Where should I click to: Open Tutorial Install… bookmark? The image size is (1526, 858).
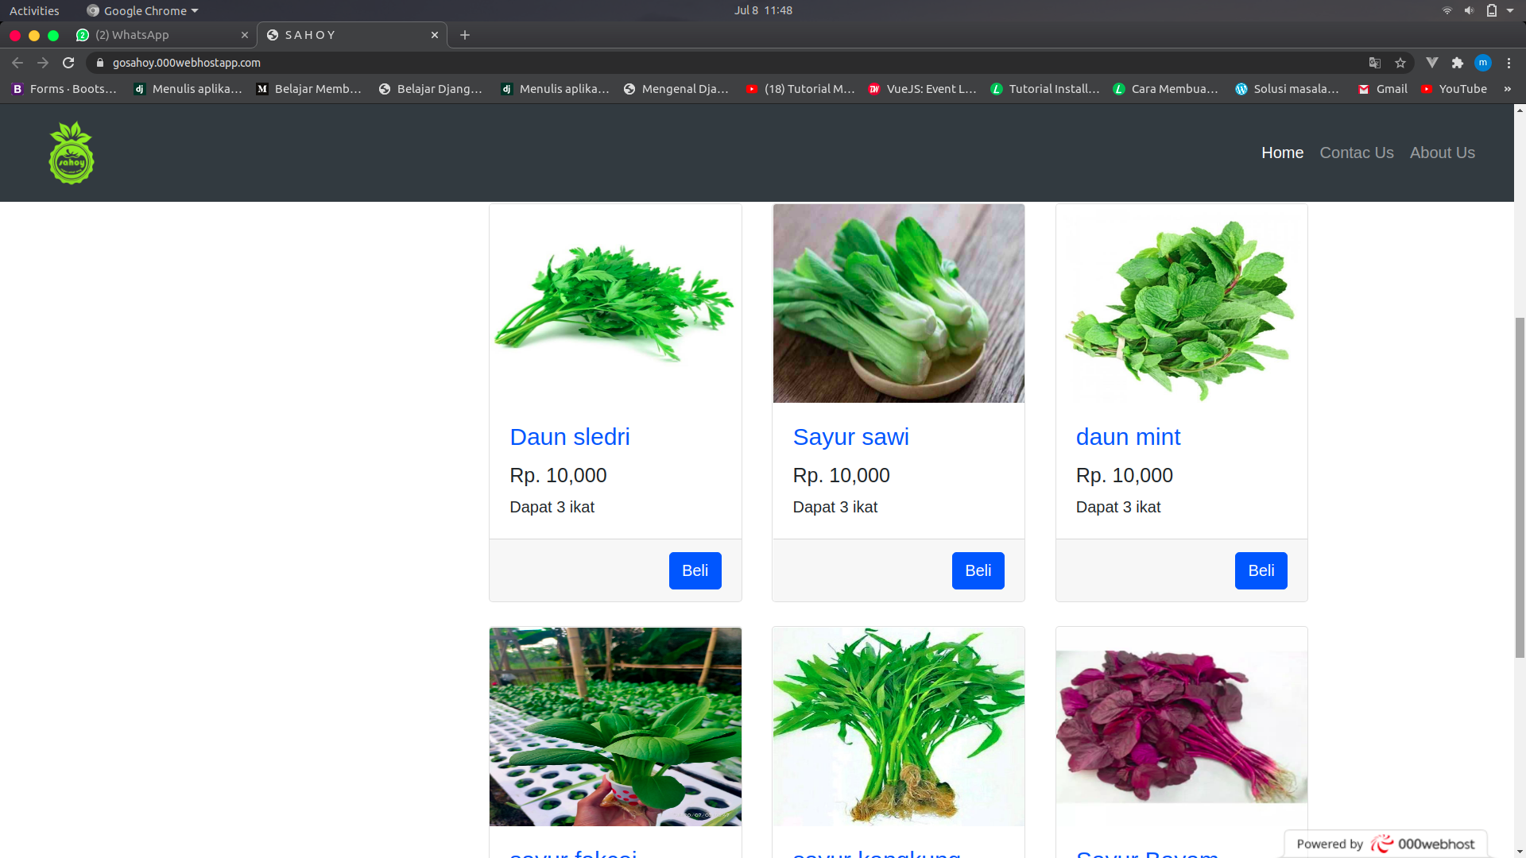tap(1045, 89)
